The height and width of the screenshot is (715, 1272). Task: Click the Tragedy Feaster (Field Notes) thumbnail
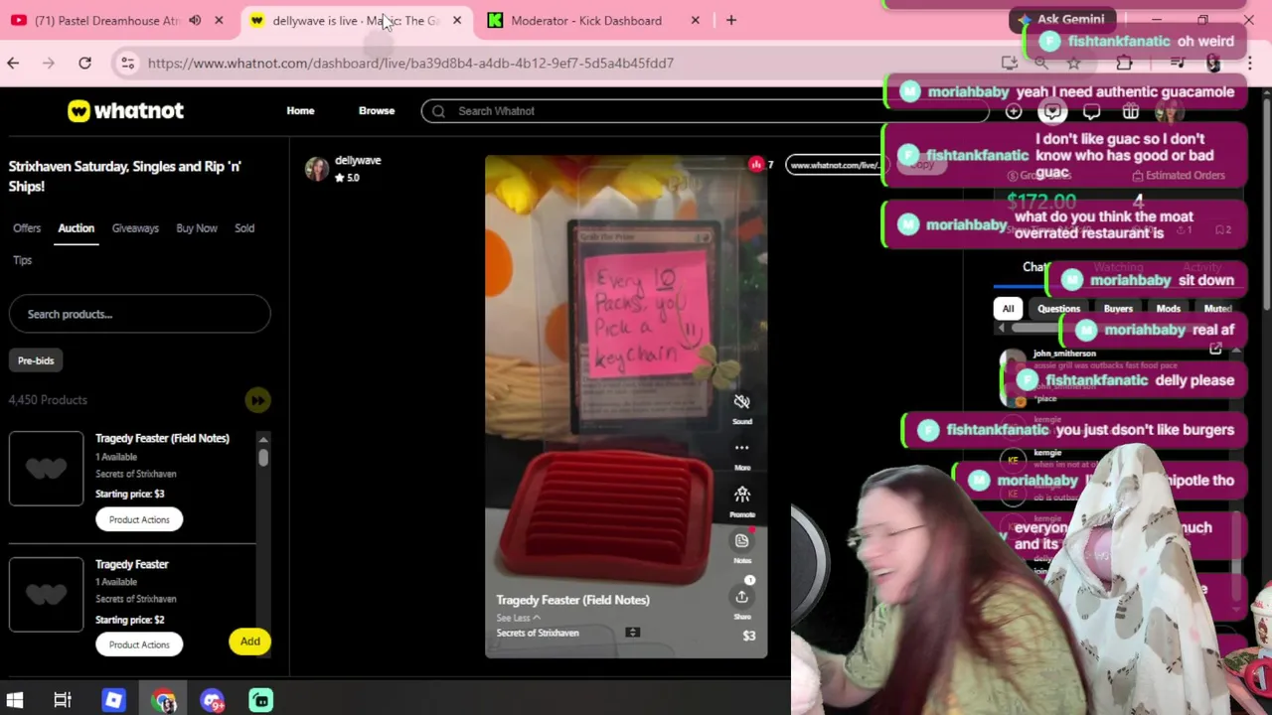(x=47, y=469)
